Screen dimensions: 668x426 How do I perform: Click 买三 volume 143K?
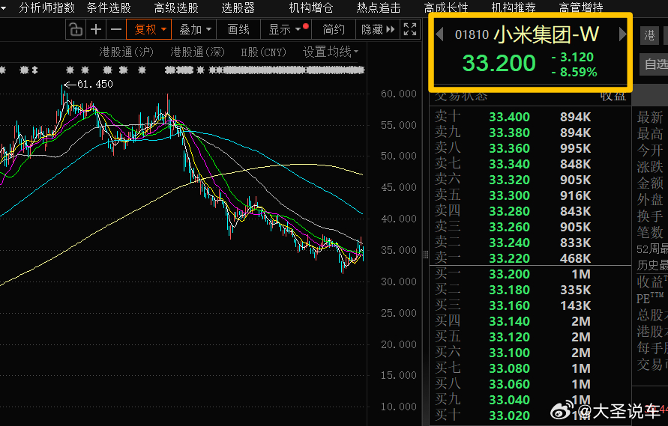(576, 305)
